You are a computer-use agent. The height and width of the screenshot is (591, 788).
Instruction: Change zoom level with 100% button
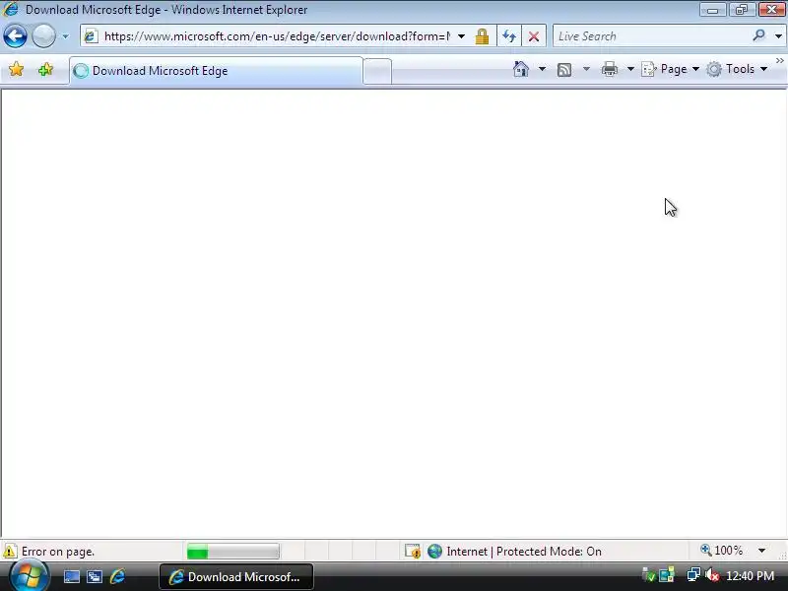coord(722,551)
